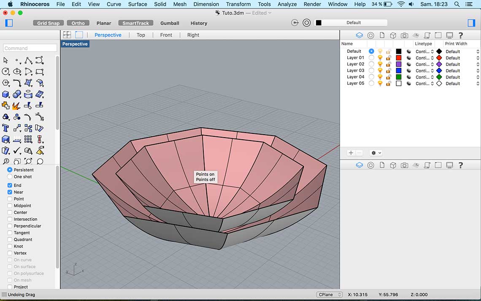Click the Boolean Union spheres tool
Image resolution: width=481 pixels, height=301 pixels.
17,94
